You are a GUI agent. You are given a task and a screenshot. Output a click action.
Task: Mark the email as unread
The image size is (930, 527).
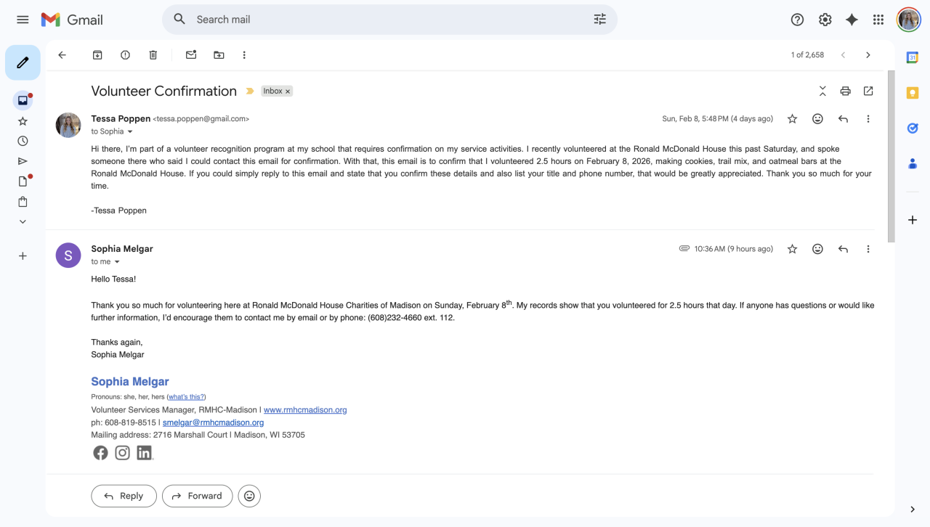pos(191,55)
